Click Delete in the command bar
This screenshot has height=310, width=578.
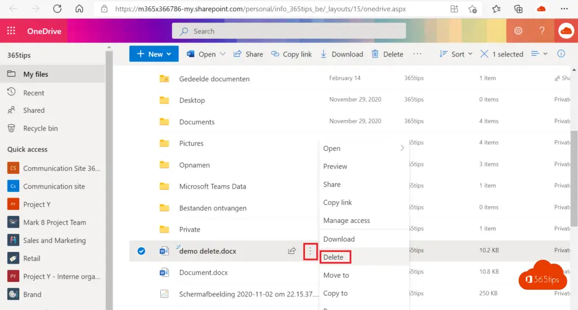click(x=387, y=54)
